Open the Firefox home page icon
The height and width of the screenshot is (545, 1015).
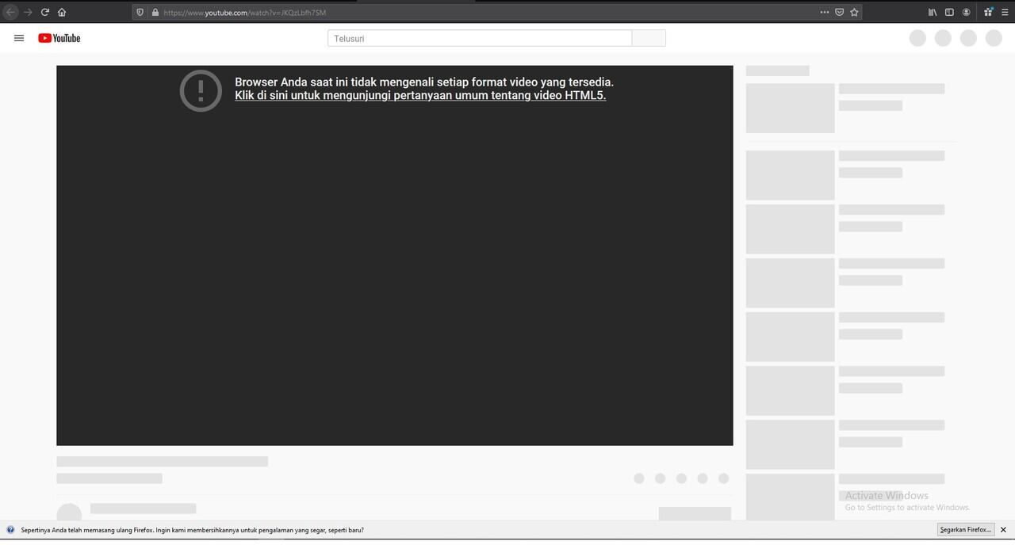click(62, 12)
